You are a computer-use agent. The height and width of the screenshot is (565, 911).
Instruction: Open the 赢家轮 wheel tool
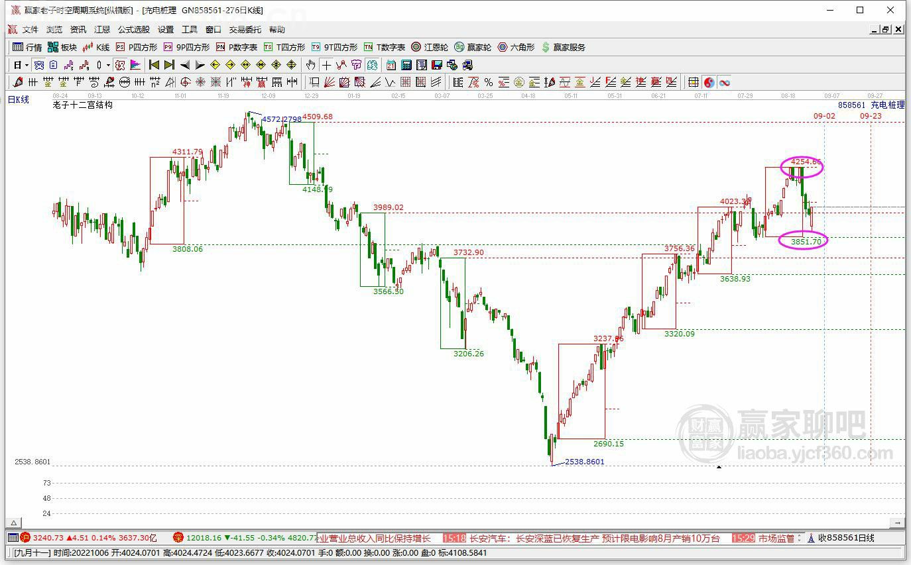pos(473,47)
